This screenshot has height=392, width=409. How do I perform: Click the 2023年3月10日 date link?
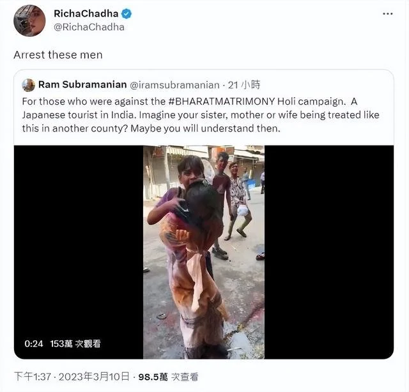click(x=94, y=377)
